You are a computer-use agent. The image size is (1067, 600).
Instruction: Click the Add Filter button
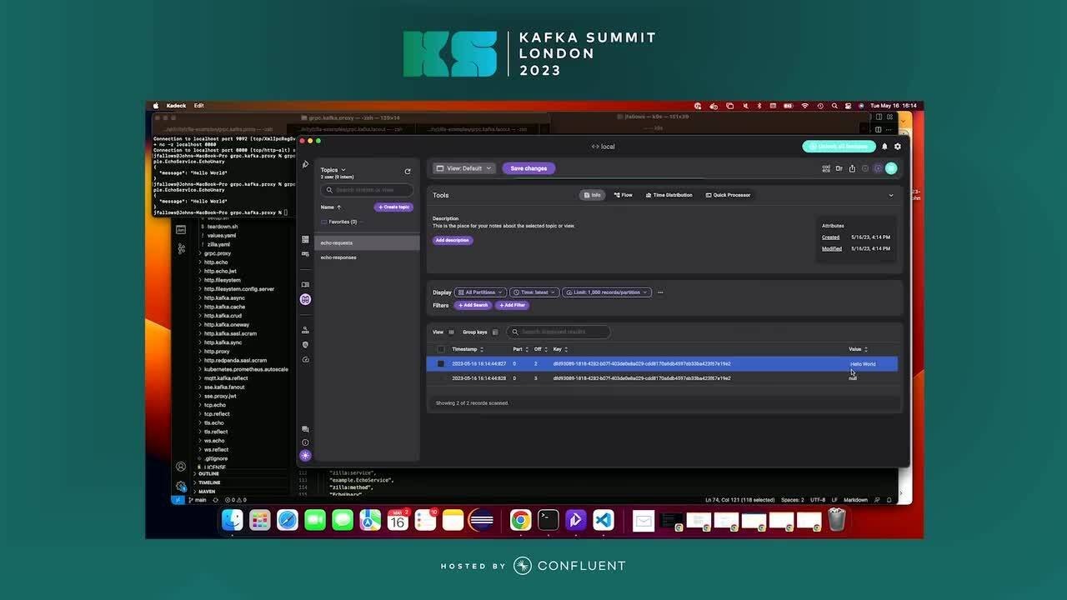512,305
